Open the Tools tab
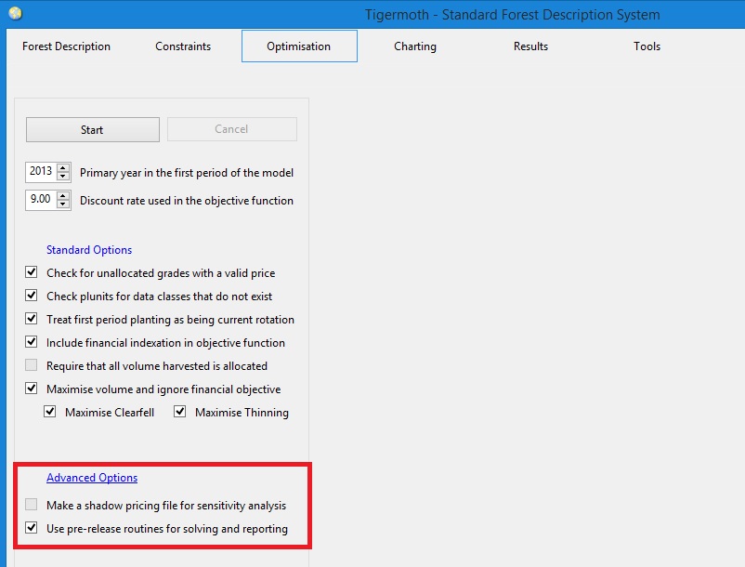This screenshot has width=745, height=567. (647, 46)
